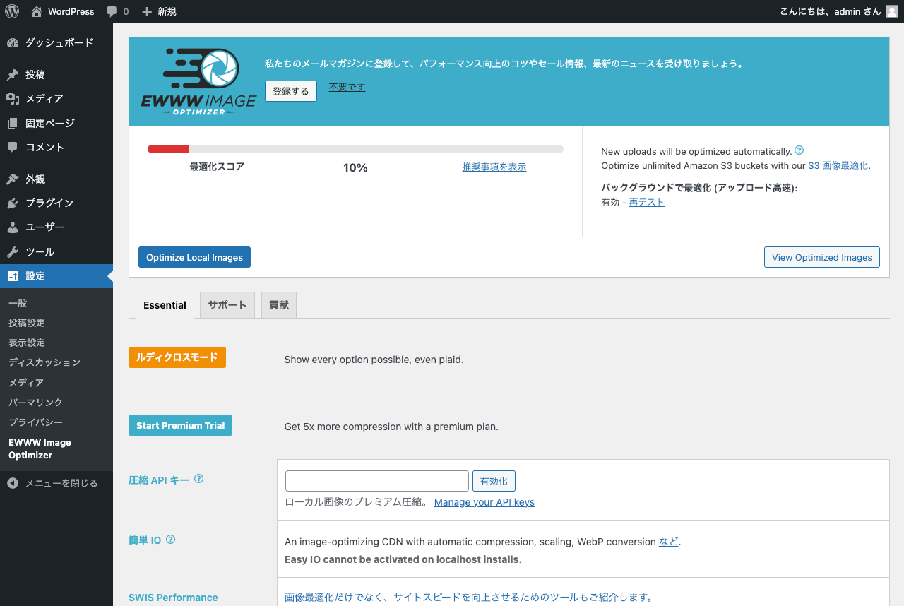The width and height of the screenshot is (904, 606).
Task: Open パーマリンク submenu item
Action: 35,403
